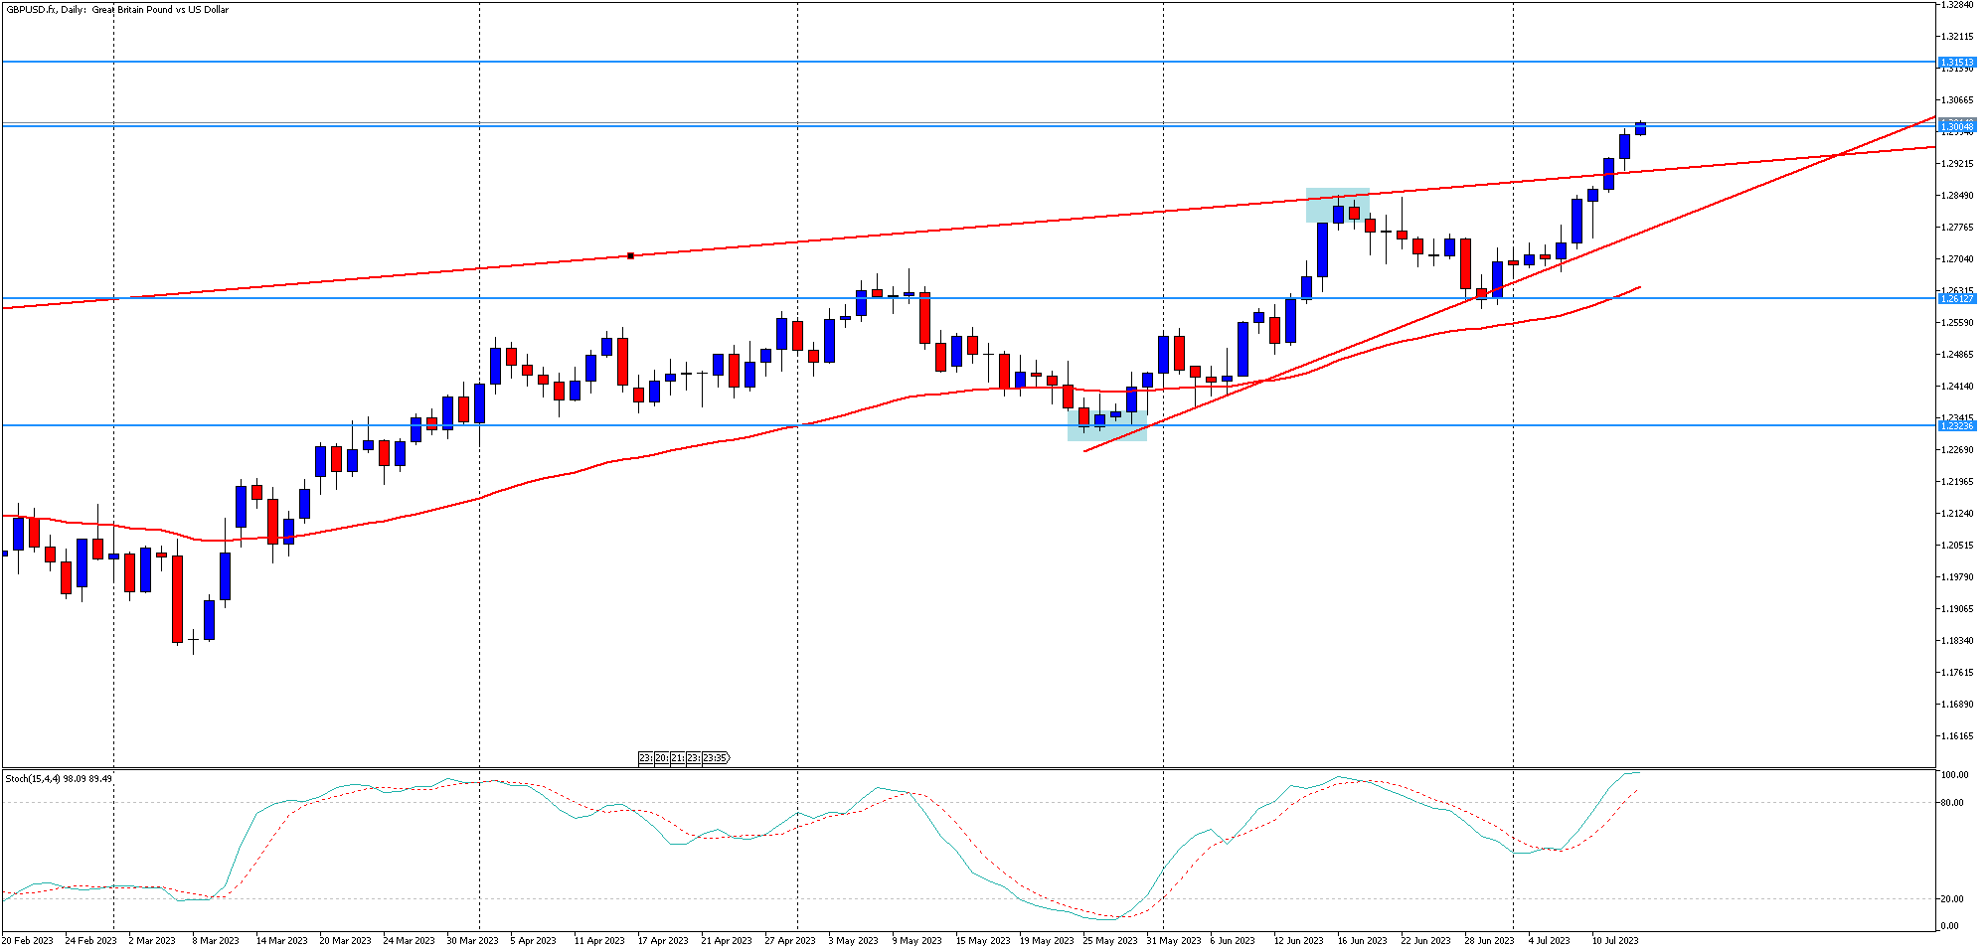Click the Stoch(15,4,4) indicator label

[59, 779]
